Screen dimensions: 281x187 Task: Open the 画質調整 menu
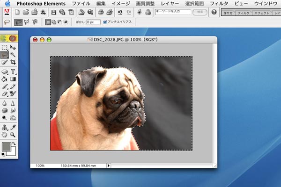tap(145, 4)
